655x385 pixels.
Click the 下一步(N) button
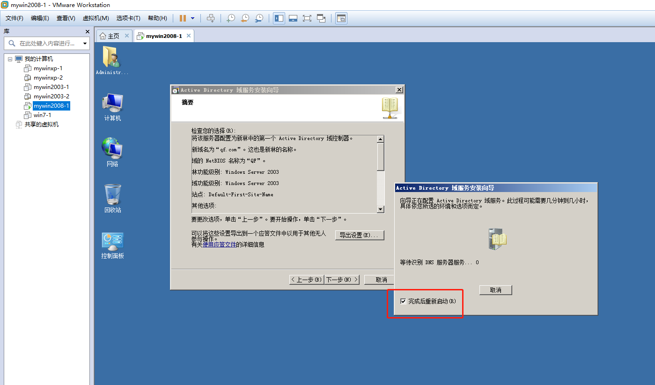pos(342,280)
